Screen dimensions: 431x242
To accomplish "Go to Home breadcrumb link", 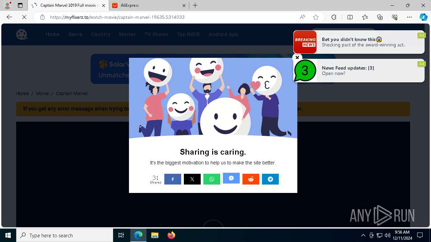I will tap(23, 93).
